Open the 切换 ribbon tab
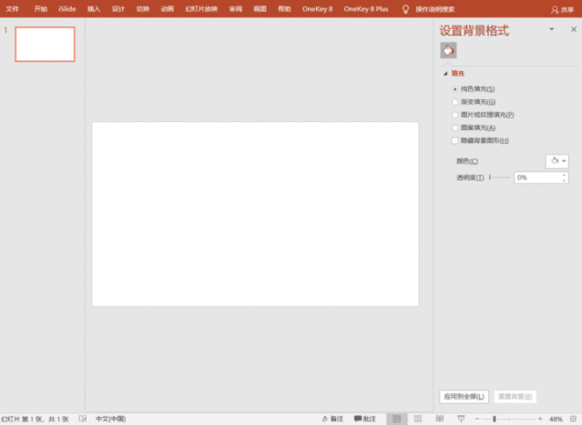The height and width of the screenshot is (425, 582). click(142, 9)
